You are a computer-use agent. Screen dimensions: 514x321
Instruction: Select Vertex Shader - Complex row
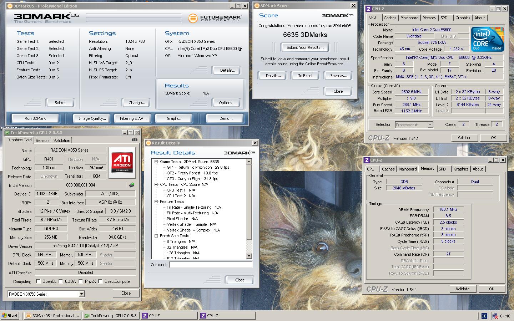pyautogui.click(x=193, y=230)
